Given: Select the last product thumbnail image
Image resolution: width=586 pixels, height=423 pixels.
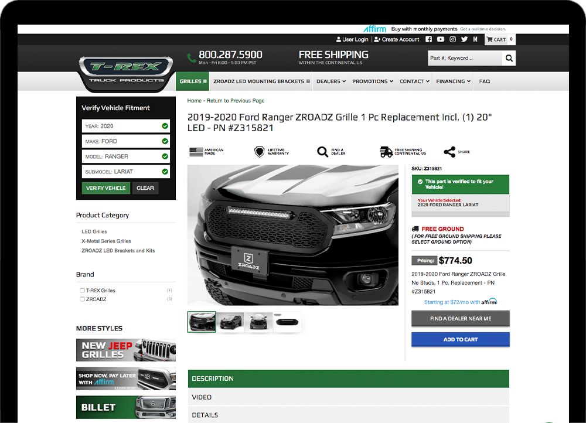Looking at the screenshot, I should click(287, 322).
